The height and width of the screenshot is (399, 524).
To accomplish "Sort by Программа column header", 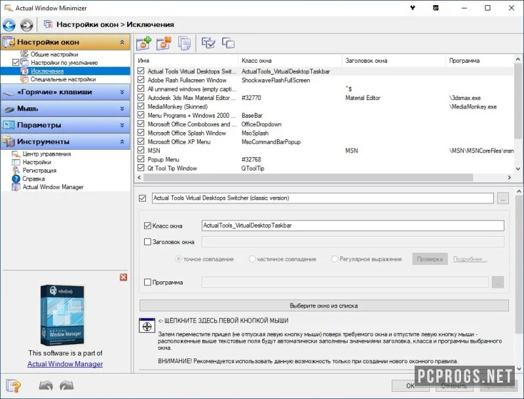I will point(480,61).
